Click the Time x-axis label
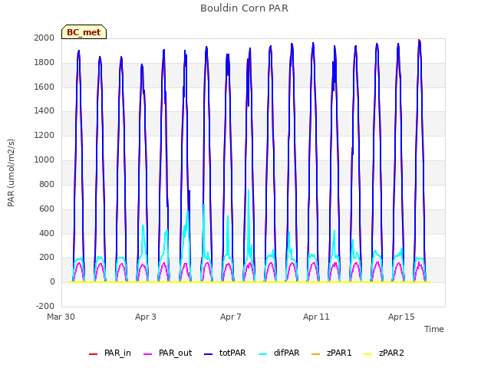The height and width of the screenshot is (368, 491). (x=434, y=329)
